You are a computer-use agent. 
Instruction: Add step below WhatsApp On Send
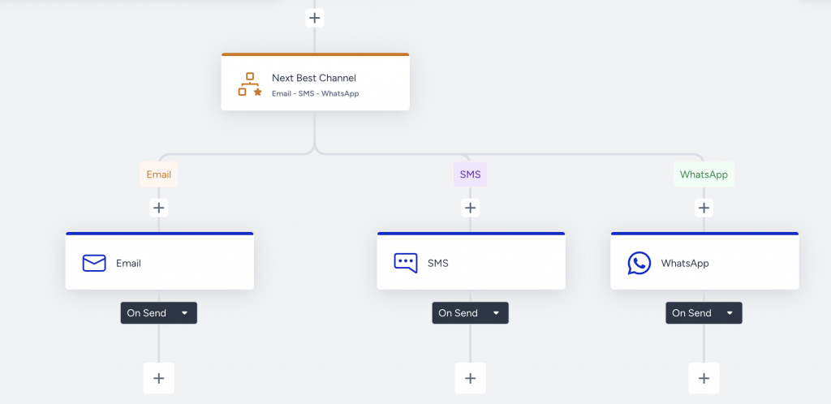coord(704,378)
